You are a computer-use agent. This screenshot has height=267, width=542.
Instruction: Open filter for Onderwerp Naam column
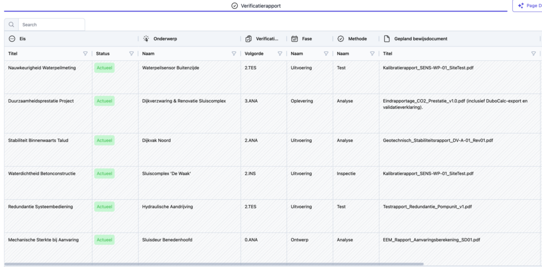[234, 53]
